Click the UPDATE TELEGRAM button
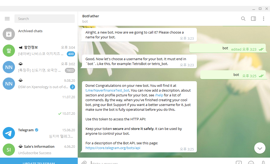Viewport: 270px width, 164px height. pos(39,161)
